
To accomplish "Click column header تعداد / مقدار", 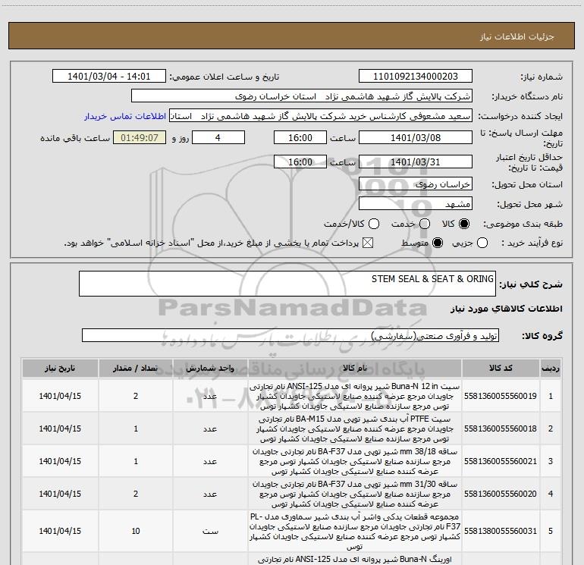I will click(x=136, y=369).
